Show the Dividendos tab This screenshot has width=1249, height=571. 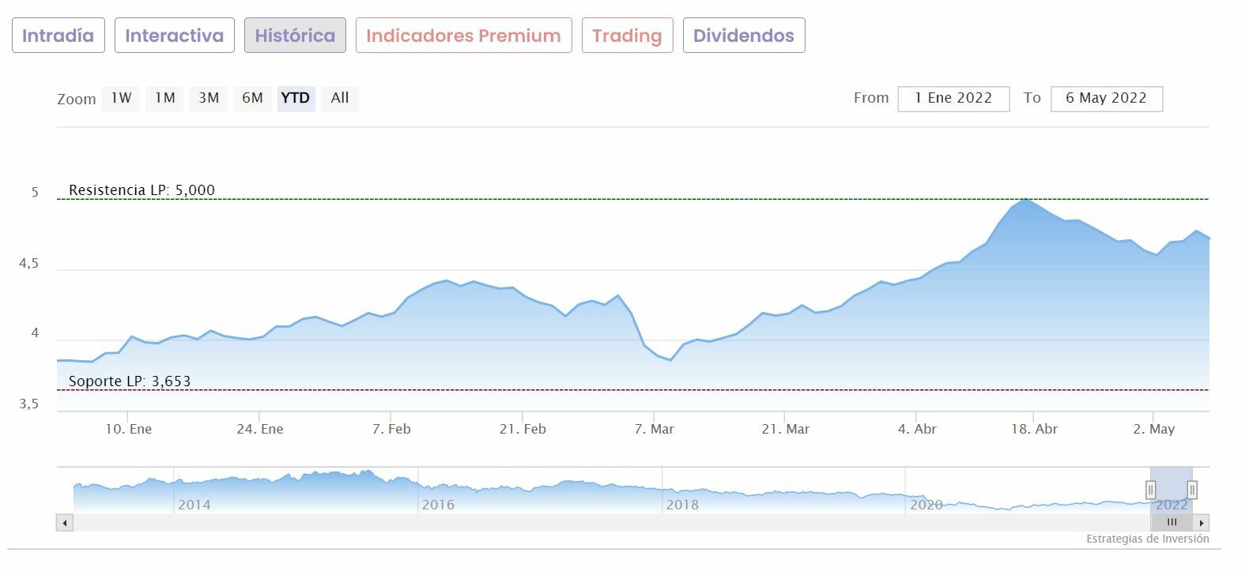744,36
